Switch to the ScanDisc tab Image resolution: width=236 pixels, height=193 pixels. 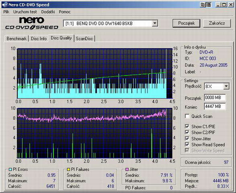tap(84, 39)
